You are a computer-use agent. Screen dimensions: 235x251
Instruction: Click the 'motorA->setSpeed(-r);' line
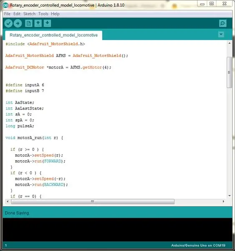tap(40, 179)
